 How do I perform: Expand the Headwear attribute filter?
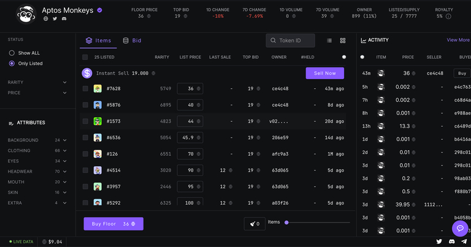(x=64, y=172)
